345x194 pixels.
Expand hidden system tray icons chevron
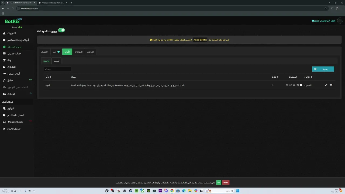coord(34,191)
